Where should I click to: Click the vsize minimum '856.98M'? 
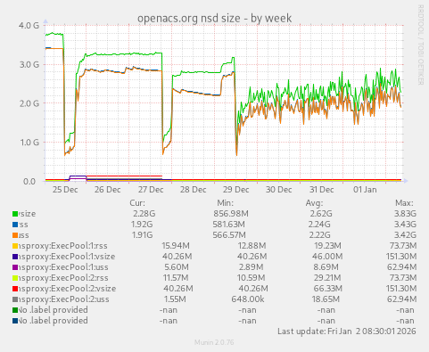tap(231, 214)
